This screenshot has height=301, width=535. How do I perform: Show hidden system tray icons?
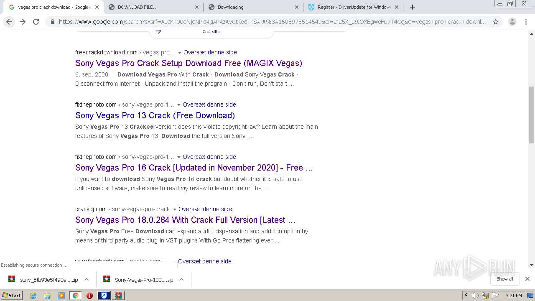coord(466,296)
